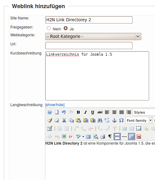
Task: Apply strikethrough with the ABC icon
Action: coord(100,112)
